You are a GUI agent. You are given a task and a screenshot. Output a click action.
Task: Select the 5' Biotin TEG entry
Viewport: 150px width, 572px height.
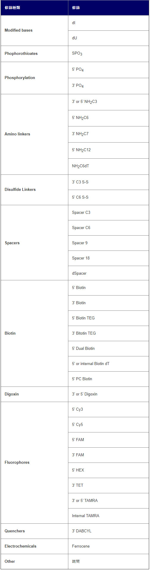click(108, 318)
